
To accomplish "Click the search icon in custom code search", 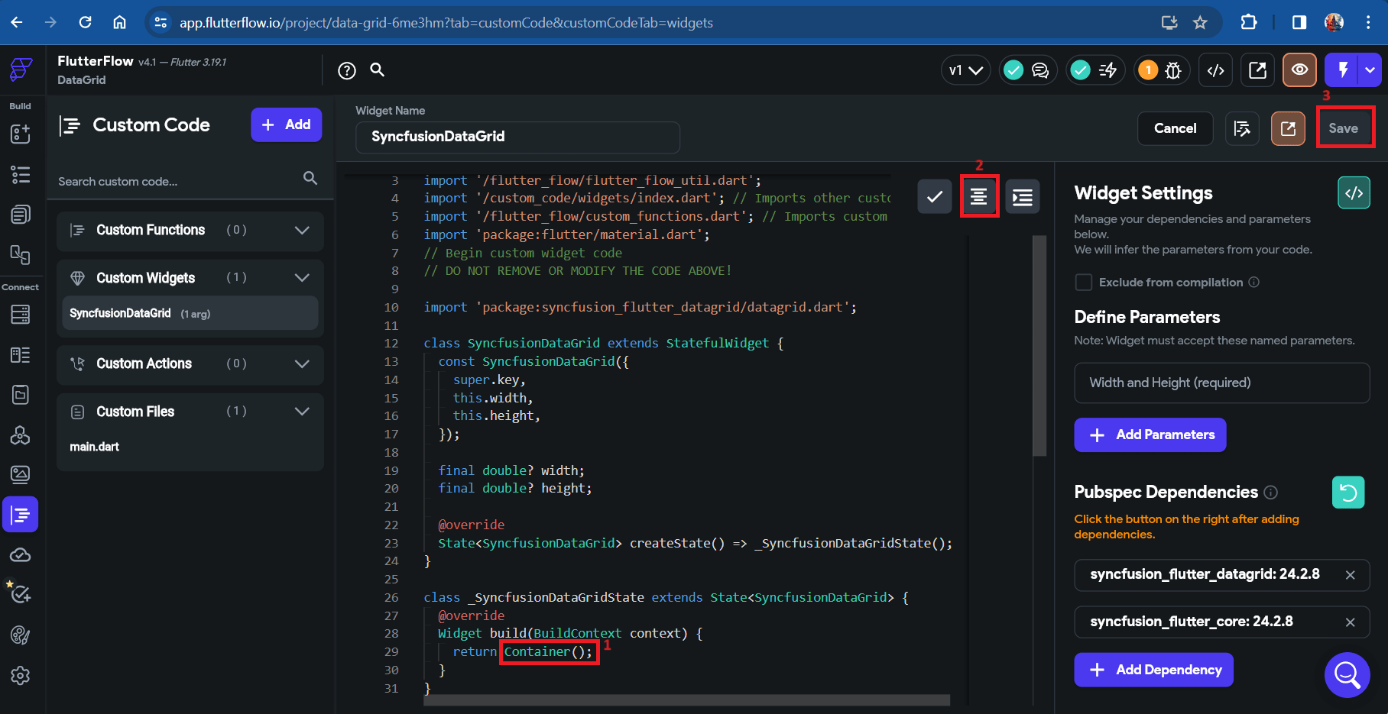I will (310, 178).
